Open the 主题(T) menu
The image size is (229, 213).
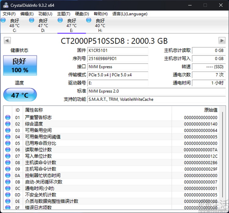(x=64, y=14)
